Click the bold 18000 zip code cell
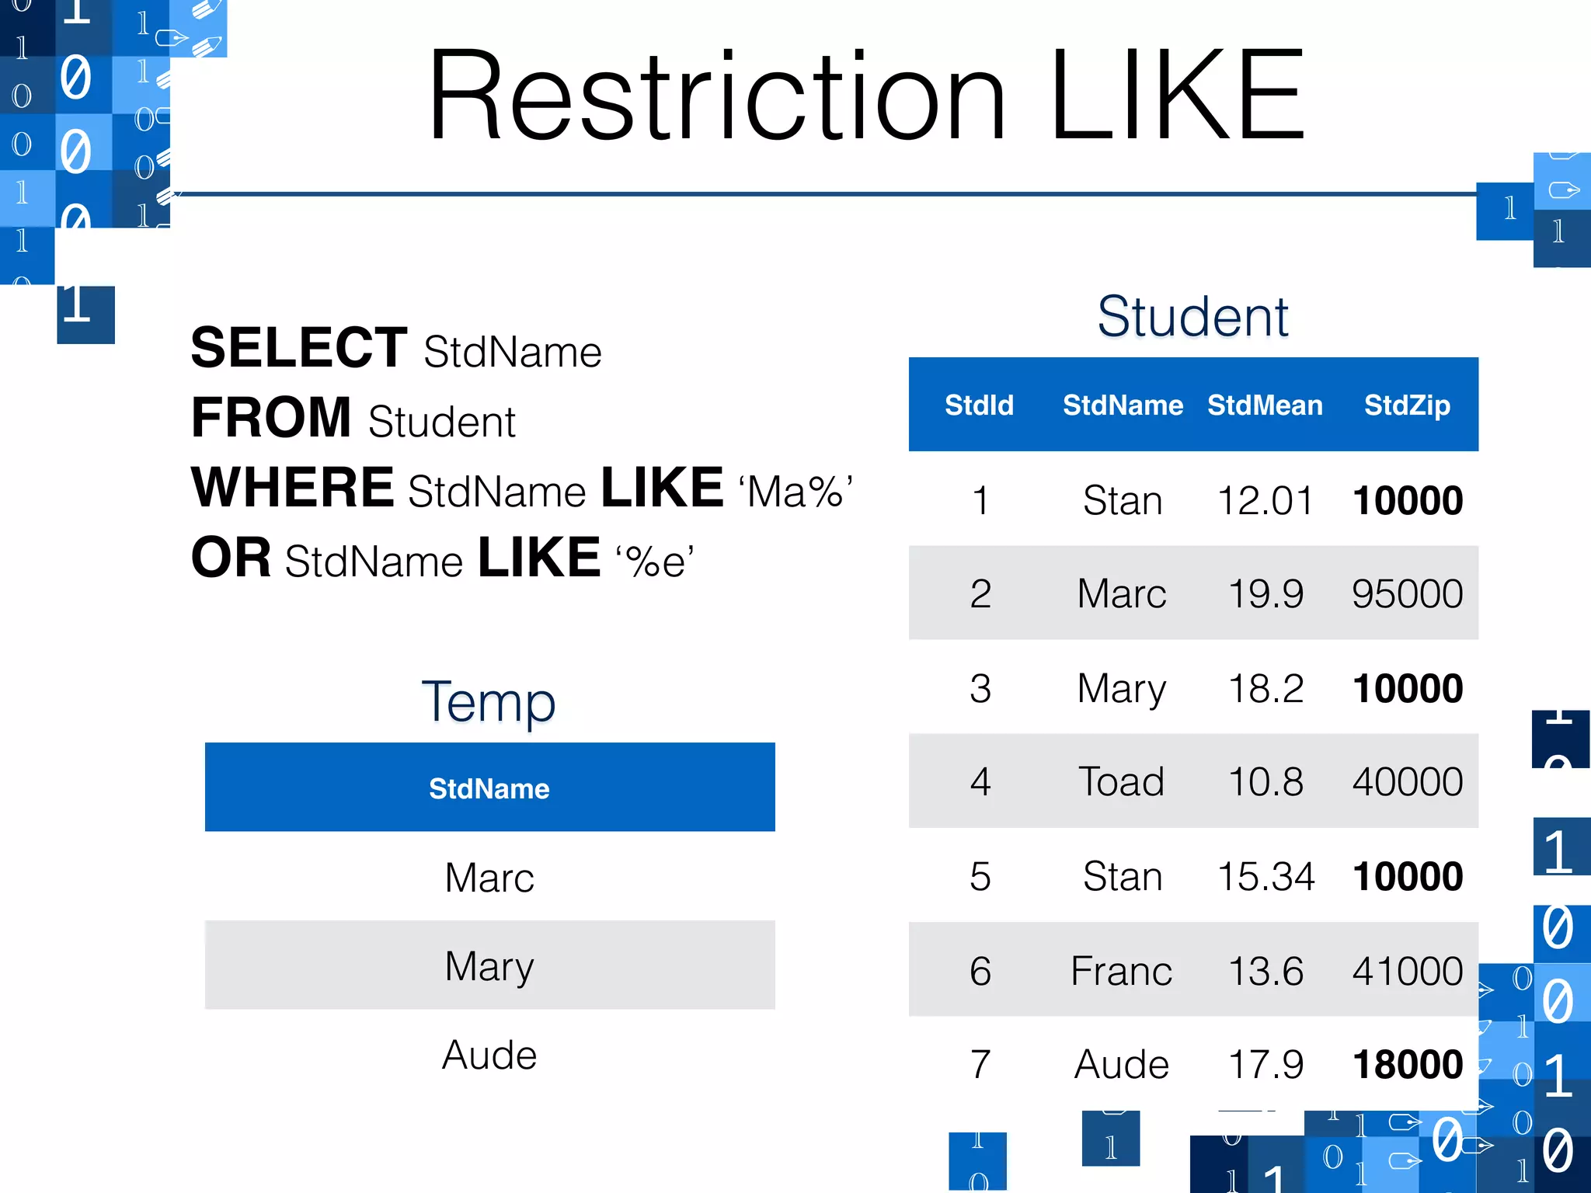This screenshot has width=1591, height=1193. (1407, 1064)
